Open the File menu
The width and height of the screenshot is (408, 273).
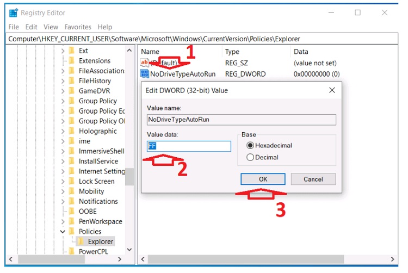pos(14,27)
